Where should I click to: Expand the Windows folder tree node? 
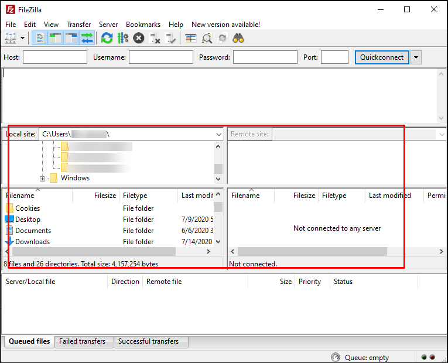[43, 179]
